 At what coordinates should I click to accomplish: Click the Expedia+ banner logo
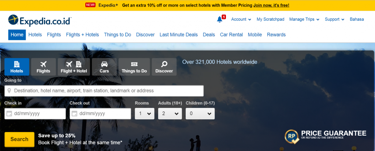coord(108,5)
